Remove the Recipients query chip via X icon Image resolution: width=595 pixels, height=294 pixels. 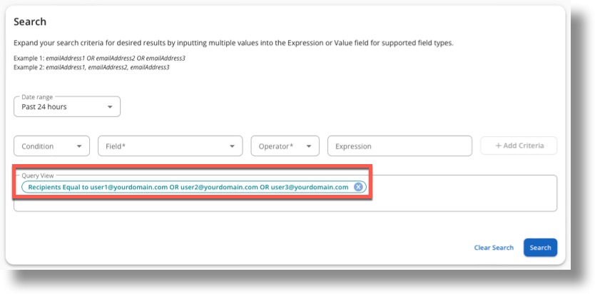tap(358, 187)
